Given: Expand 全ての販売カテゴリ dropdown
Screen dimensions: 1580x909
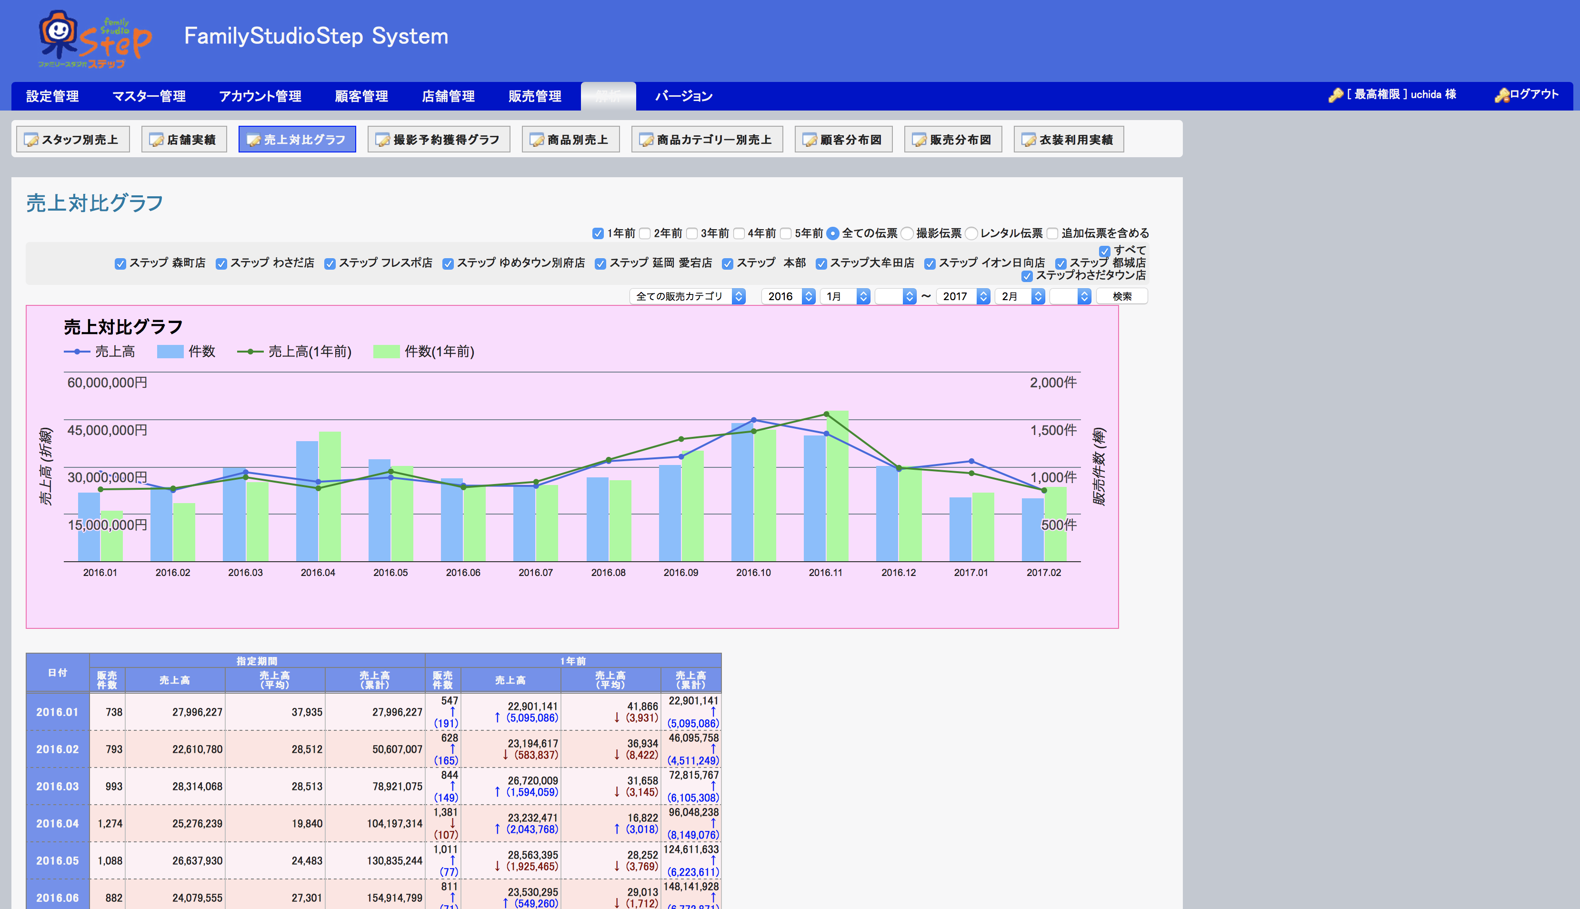Looking at the screenshot, I should click(x=688, y=296).
